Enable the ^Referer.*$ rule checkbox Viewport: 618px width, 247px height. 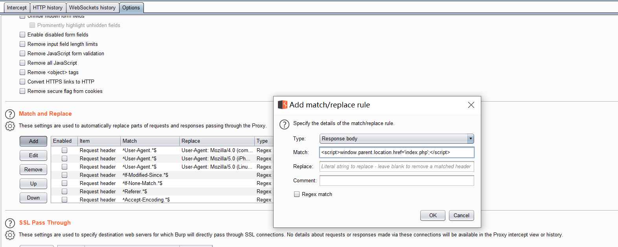(x=64, y=191)
